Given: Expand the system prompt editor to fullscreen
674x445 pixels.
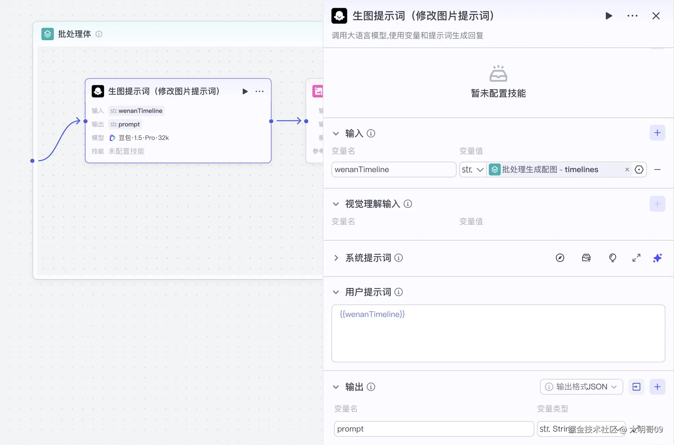Looking at the screenshot, I should pos(636,258).
